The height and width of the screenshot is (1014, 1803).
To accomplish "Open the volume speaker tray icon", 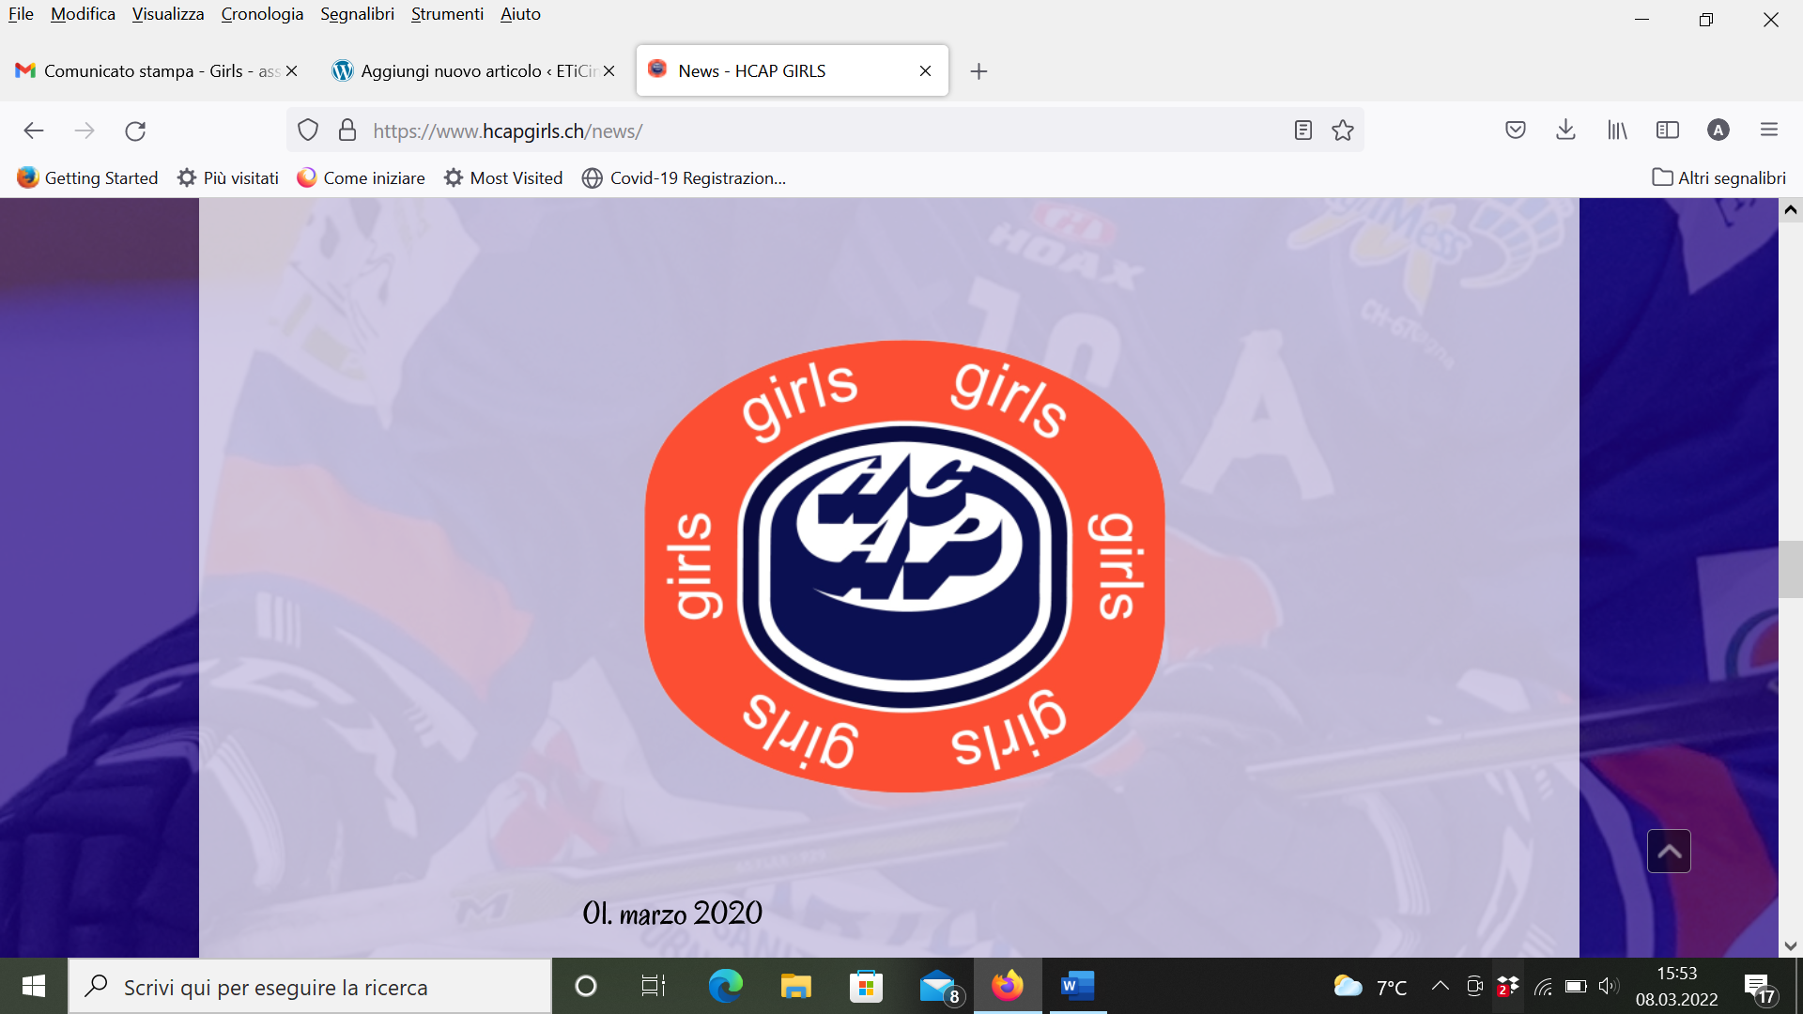I will (1609, 986).
